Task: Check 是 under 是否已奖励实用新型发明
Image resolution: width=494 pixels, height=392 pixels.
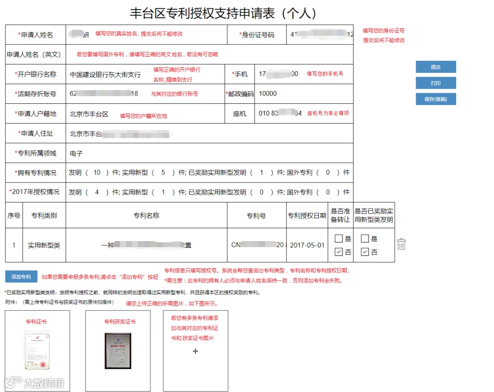Action: pyautogui.click(x=365, y=239)
